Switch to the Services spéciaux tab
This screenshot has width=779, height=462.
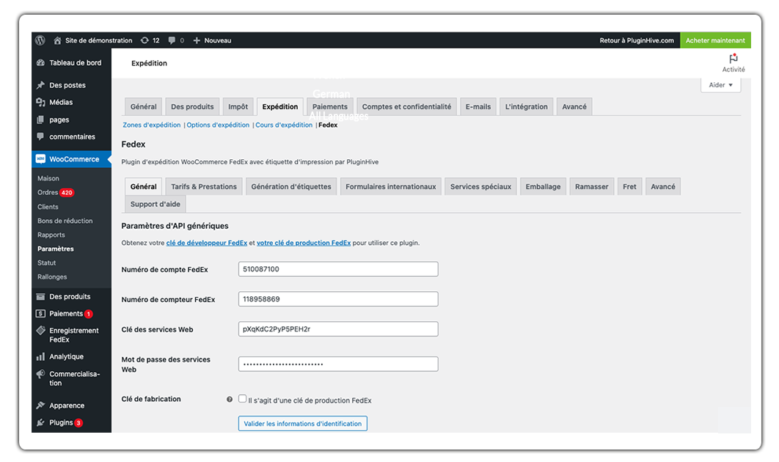click(480, 187)
